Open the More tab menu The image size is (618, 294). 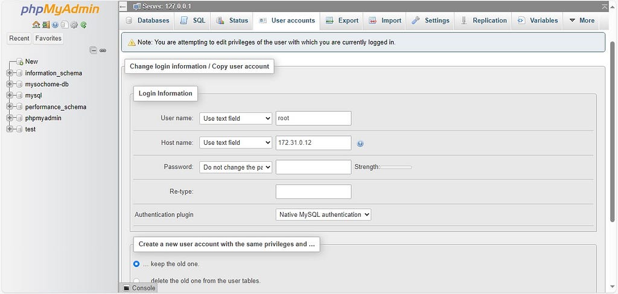582,21
